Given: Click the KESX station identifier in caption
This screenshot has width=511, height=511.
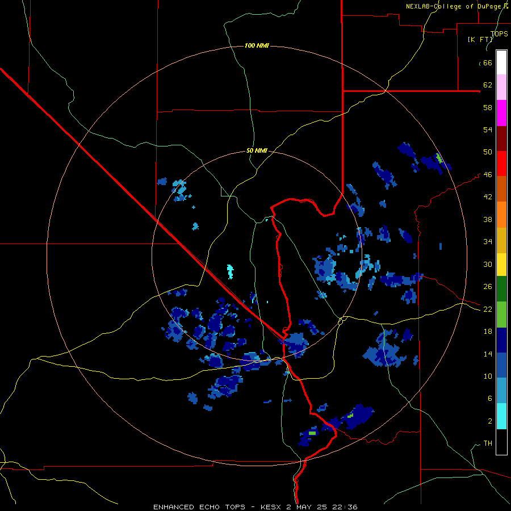Looking at the screenshot, I should pyautogui.click(x=272, y=507).
